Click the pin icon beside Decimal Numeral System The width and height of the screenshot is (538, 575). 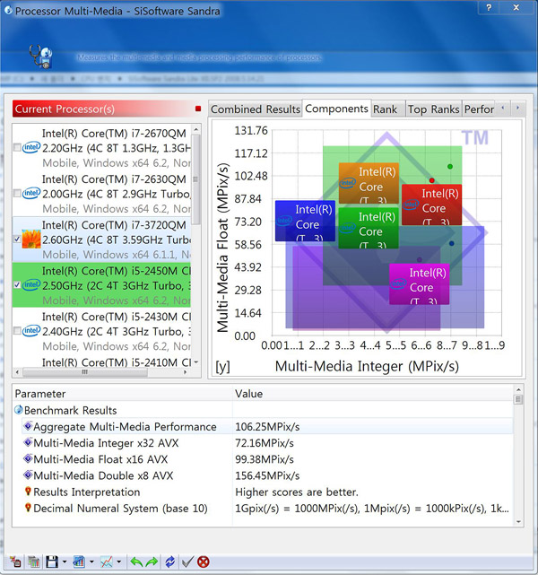pos(28,508)
